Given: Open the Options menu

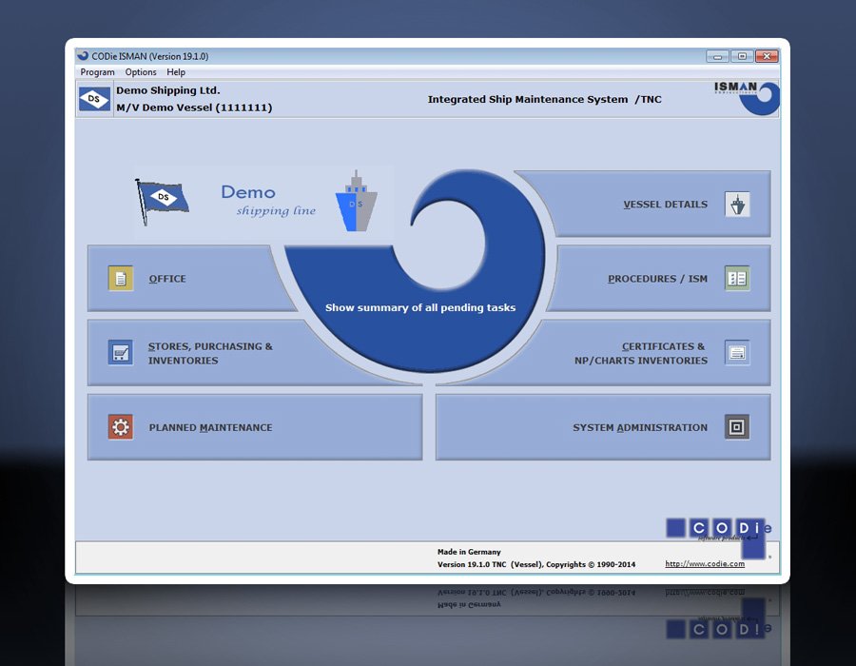Looking at the screenshot, I should [x=141, y=72].
